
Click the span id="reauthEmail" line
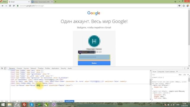tap(37, 79)
